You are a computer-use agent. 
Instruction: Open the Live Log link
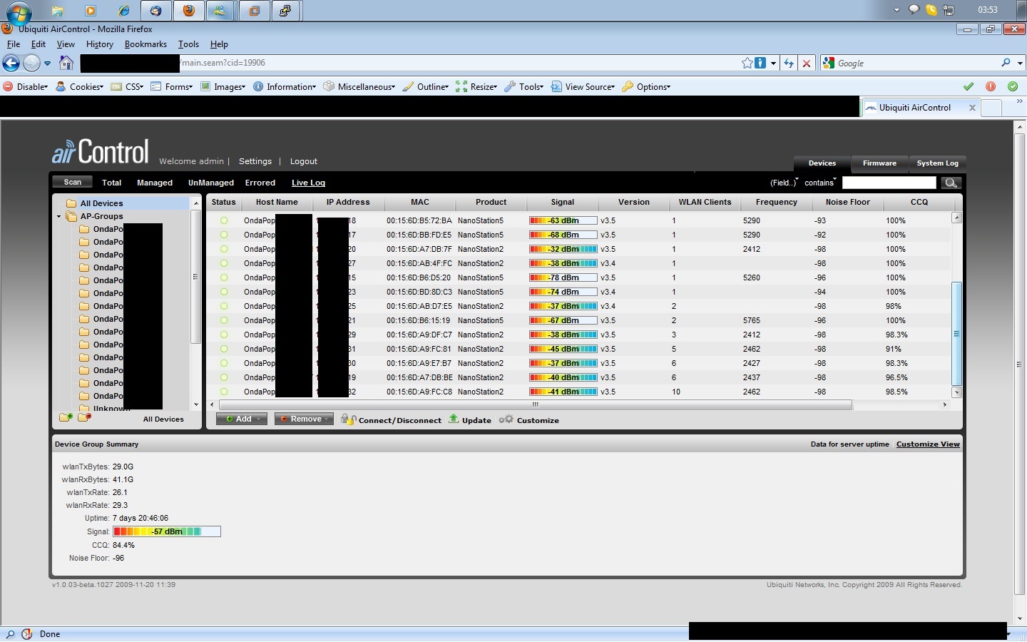[308, 183]
